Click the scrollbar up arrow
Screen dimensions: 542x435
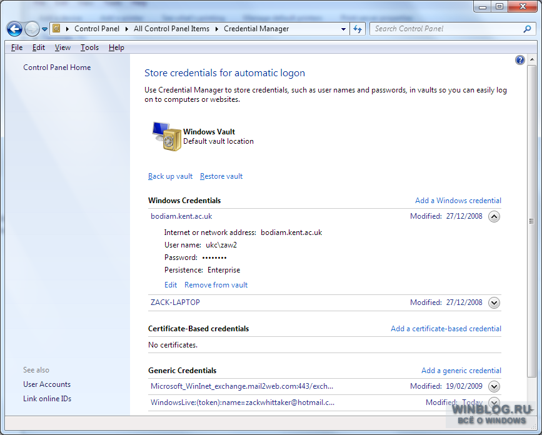(x=531, y=60)
